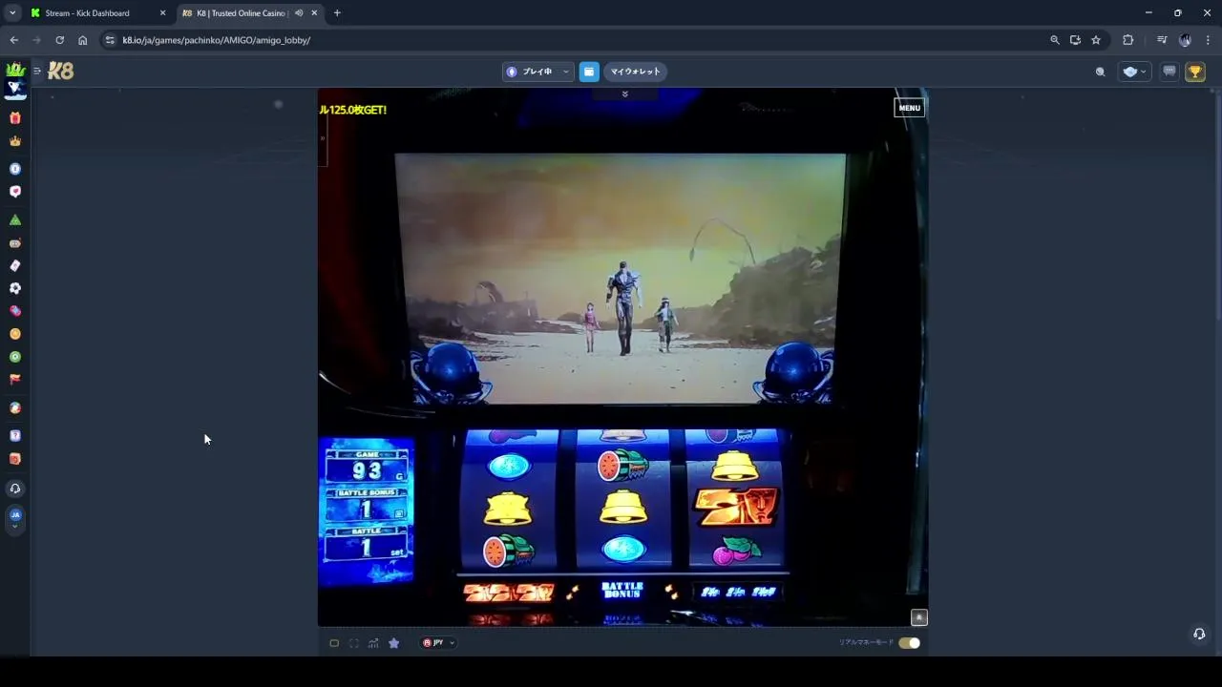Favorite the game with the star icon
The height and width of the screenshot is (687, 1222).
(x=393, y=643)
